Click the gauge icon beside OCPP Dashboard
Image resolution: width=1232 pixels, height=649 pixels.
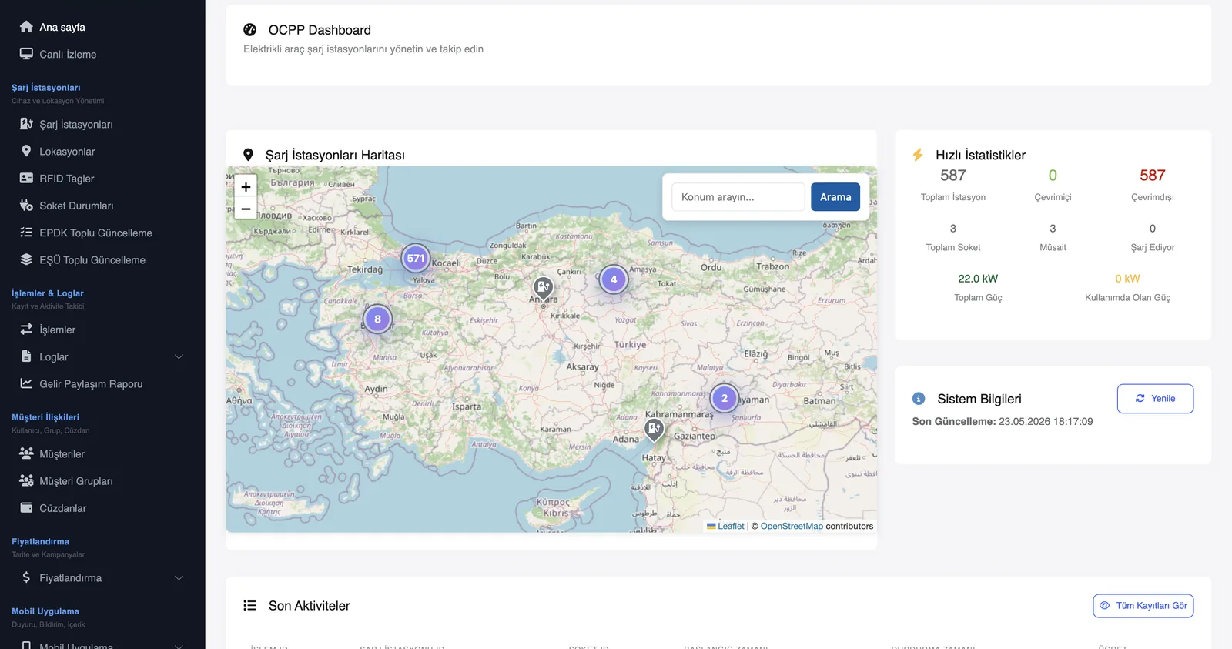[250, 30]
